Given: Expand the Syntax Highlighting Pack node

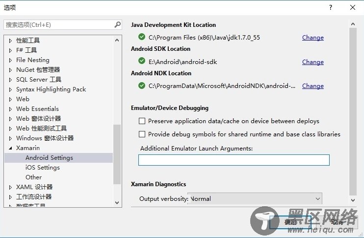Looking at the screenshot, I should coord(10,89).
